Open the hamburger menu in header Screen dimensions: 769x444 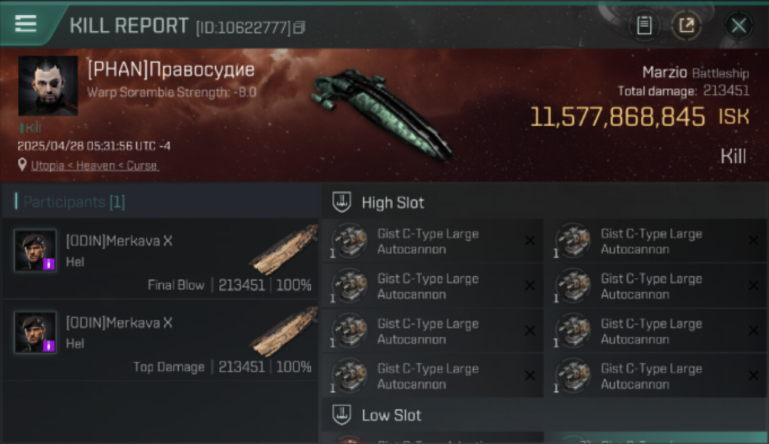pyautogui.click(x=25, y=23)
